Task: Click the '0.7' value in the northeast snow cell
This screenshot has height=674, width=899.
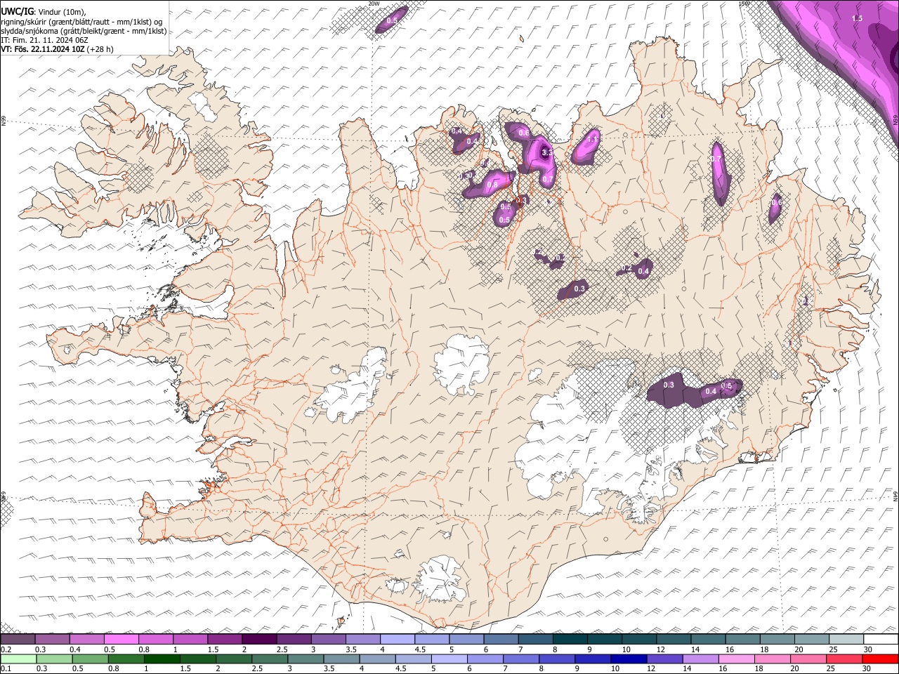Action: (717, 159)
